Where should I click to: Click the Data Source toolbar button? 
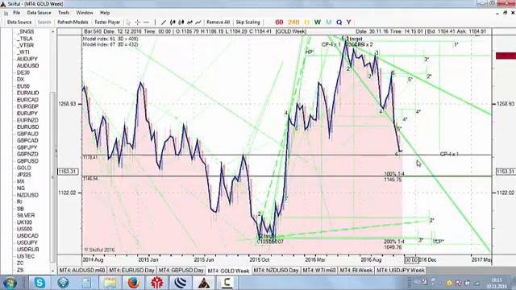pyautogui.click(x=19, y=23)
